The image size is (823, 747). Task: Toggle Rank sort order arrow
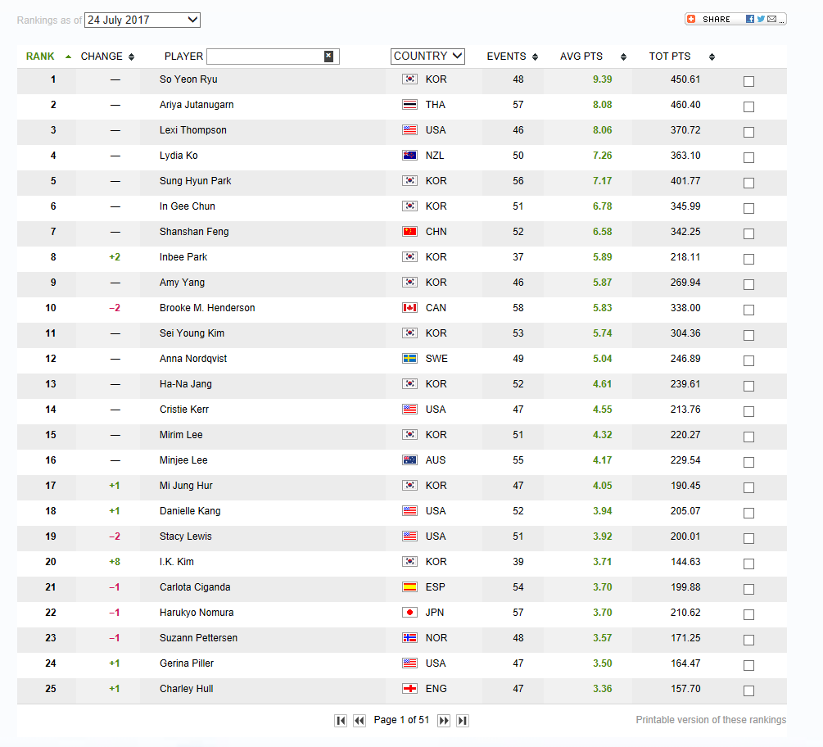click(x=68, y=57)
